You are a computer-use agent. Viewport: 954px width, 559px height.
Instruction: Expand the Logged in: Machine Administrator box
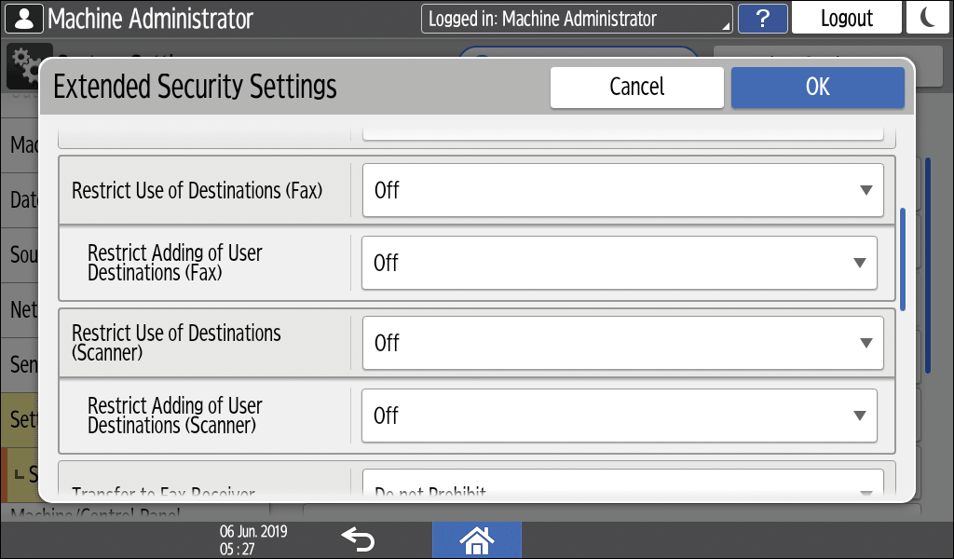click(x=576, y=19)
